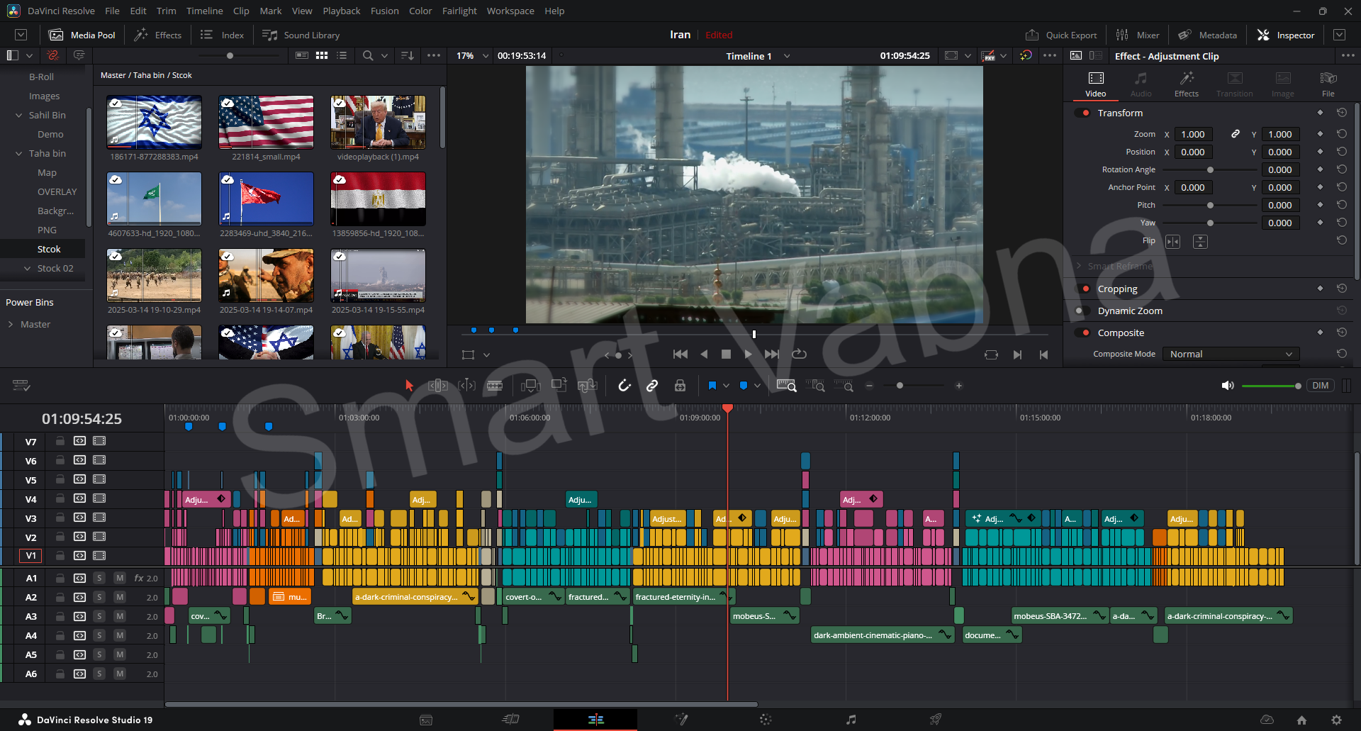Click the Detail Zoom icon
The height and width of the screenshot is (731, 1361).
point(816,386)
